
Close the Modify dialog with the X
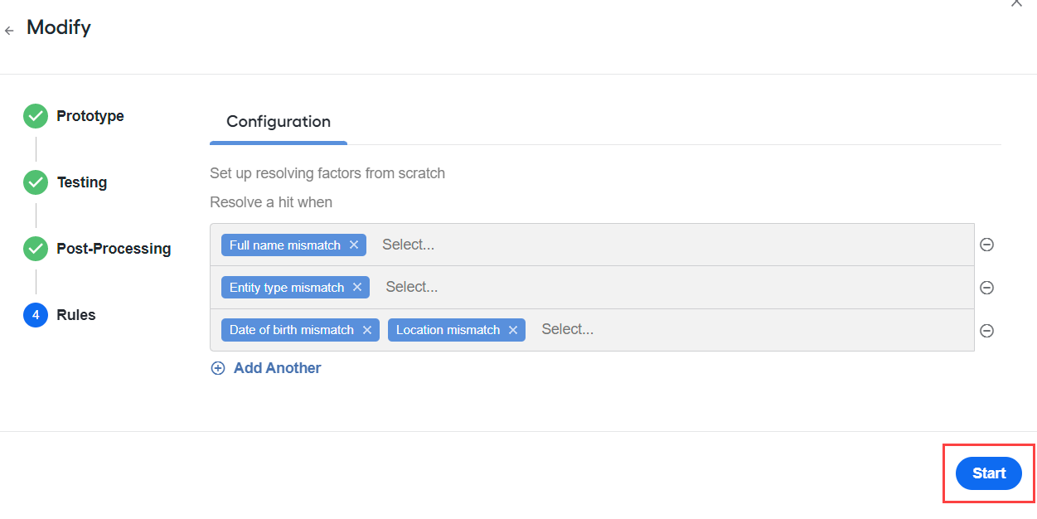1016,3
